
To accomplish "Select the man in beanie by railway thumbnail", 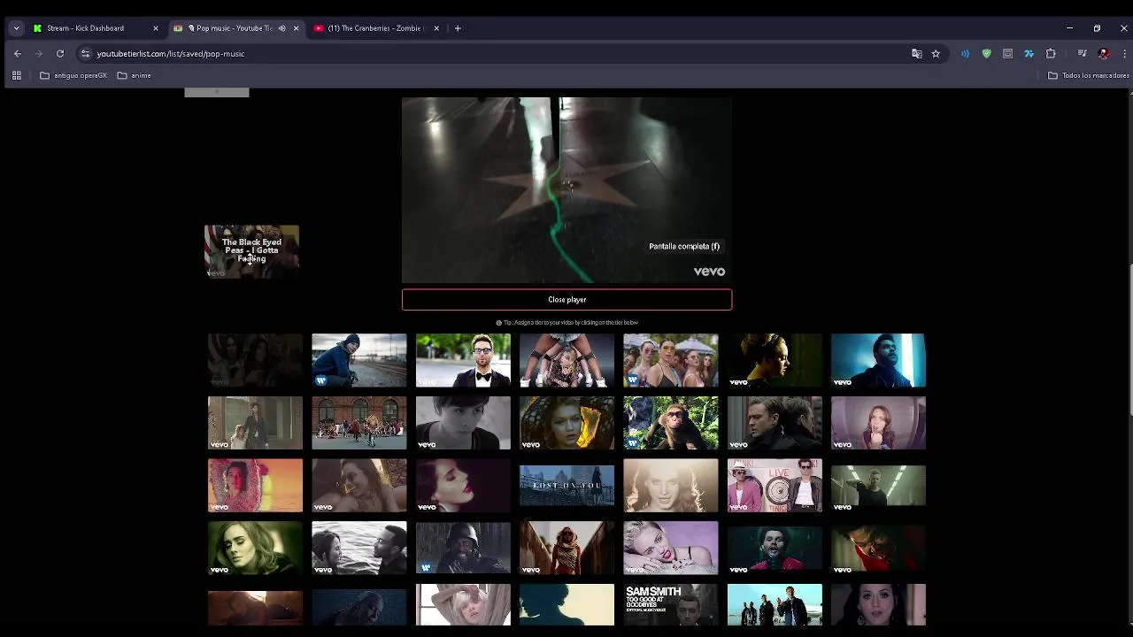I will [358, 360].
